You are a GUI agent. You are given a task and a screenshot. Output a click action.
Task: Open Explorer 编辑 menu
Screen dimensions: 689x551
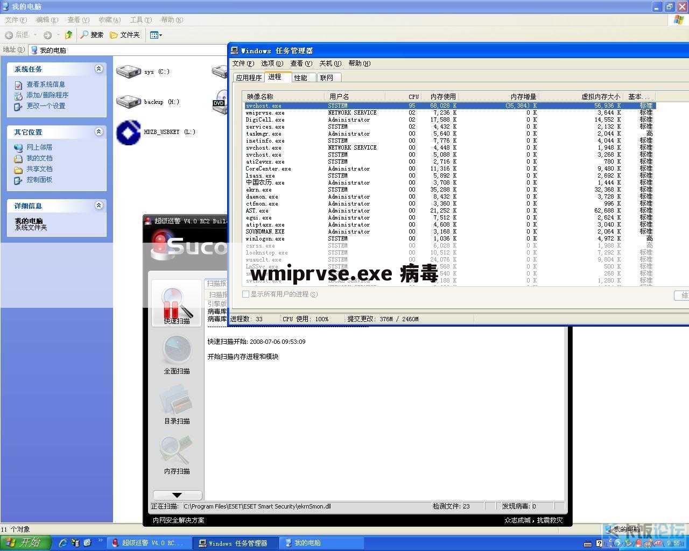click(47, 20)
